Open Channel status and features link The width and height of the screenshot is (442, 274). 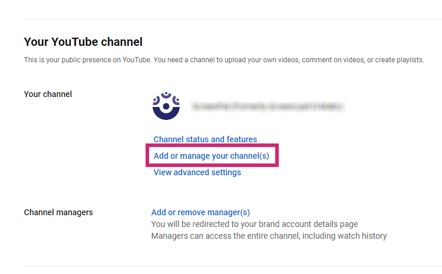click(205, 139)
